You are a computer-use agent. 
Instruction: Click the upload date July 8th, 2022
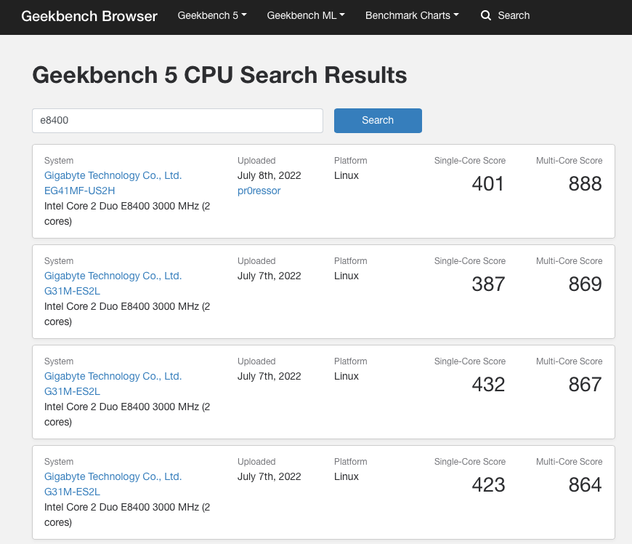pos(270,175)
